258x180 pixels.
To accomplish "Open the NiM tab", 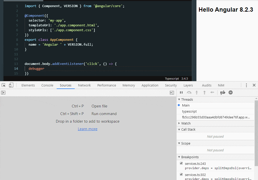I will coord(221,85).
